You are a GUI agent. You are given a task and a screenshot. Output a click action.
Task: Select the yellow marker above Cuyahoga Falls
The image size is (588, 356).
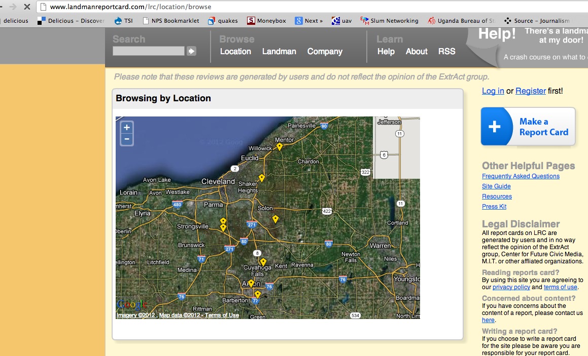coord(263,262)
